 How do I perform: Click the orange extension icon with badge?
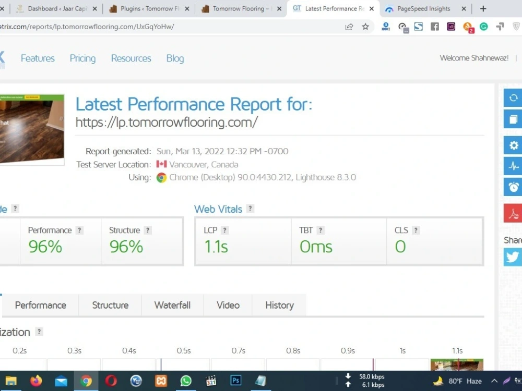[x=468, y=27]
